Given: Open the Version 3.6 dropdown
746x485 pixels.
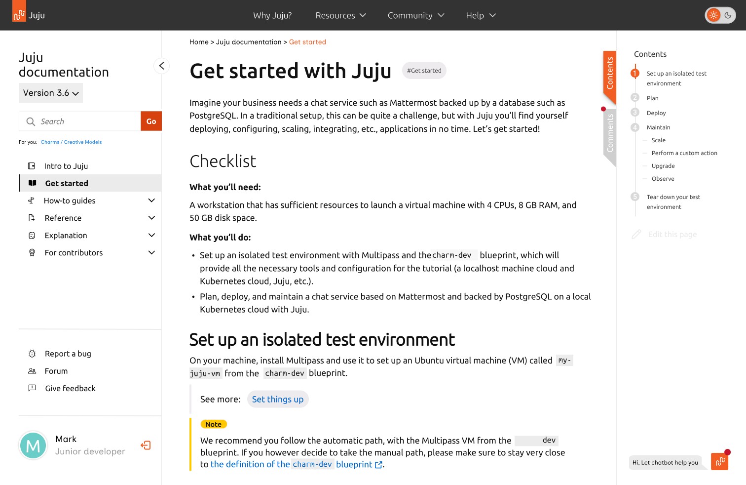Looking at the screenshot, I should [x=51, y=93].
